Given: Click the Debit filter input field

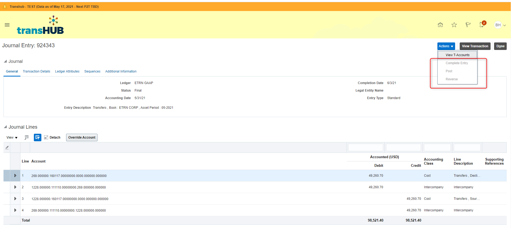Looking at the screenshot, I should 366,147.
